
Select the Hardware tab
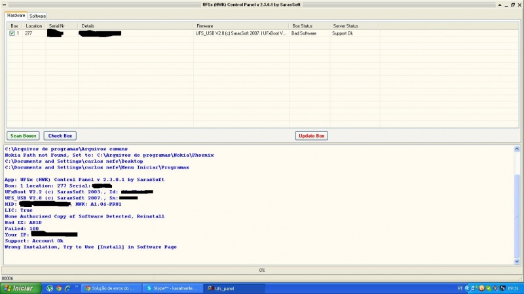(x=16, y=15)
